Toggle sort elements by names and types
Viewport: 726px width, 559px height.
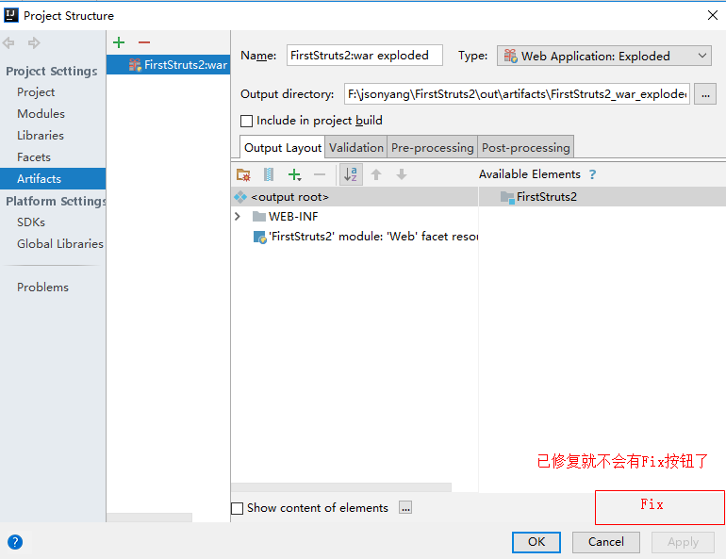(351, 174)
